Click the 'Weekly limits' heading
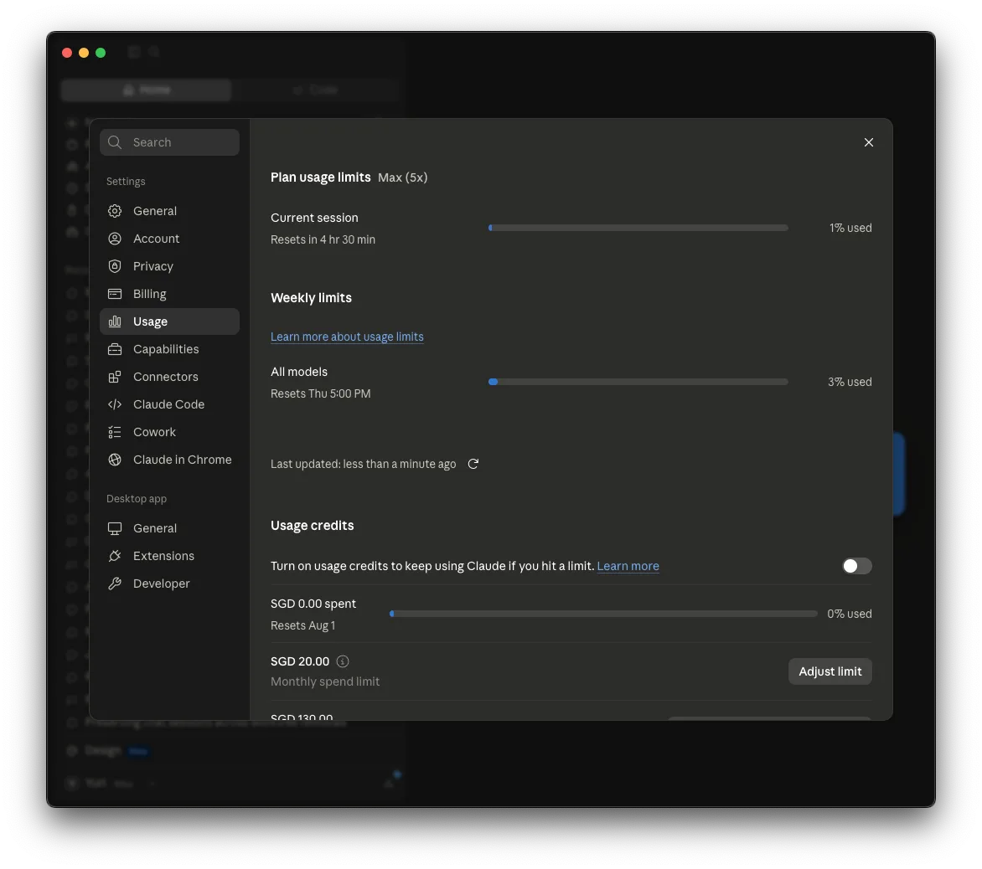 pyautogui.click(x=311, y=298)
